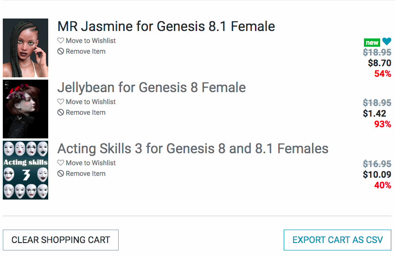This screenshot has width=395, height=256.
Task: Remove Acting Skills 3 from cart
Action: point(85,174)
